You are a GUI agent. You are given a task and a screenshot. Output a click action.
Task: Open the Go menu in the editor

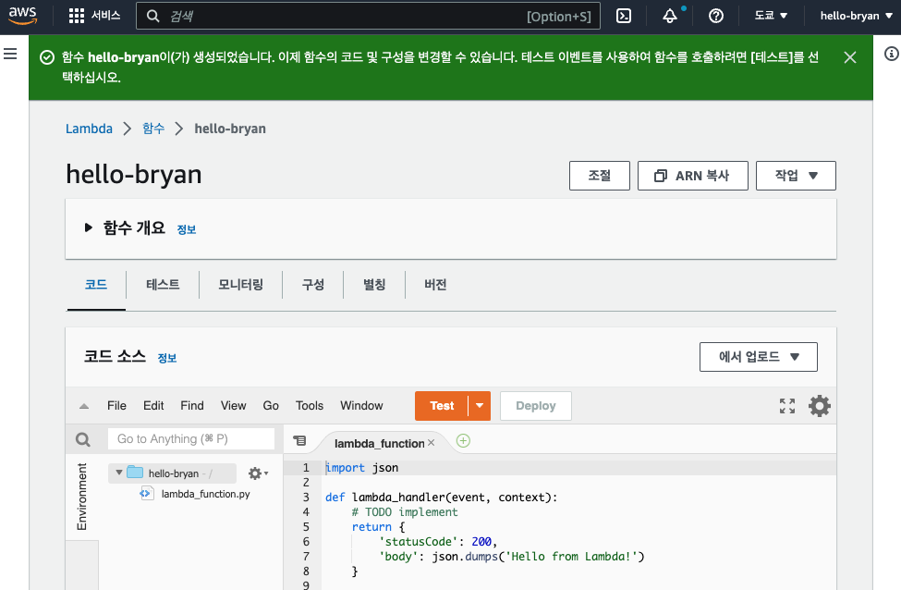coord(271,406)
